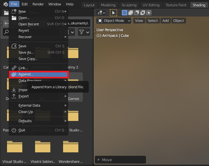
Task: Open the viewport View menu
Action: point(139,21)
